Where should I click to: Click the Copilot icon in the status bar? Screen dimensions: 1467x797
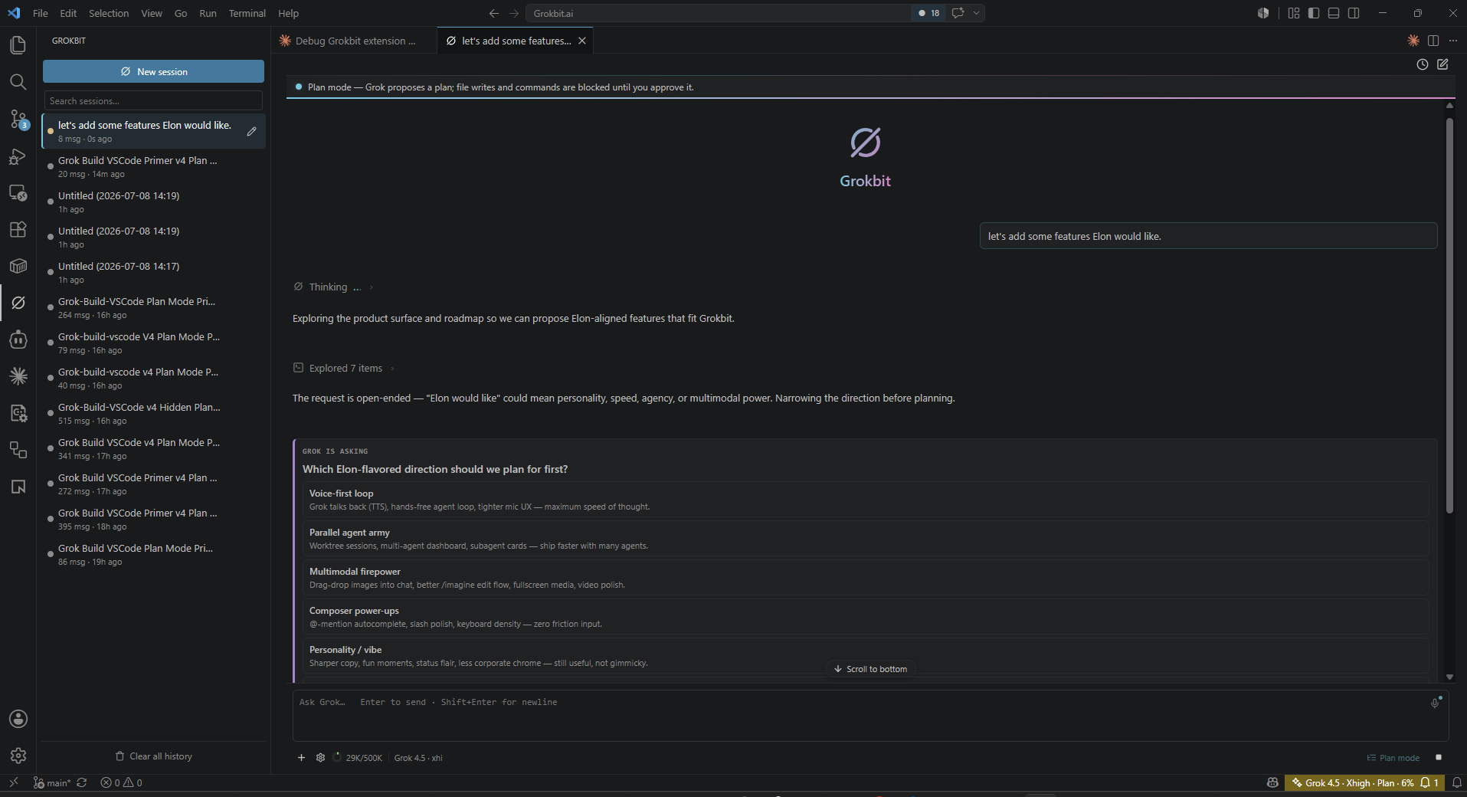[1272, 782]
